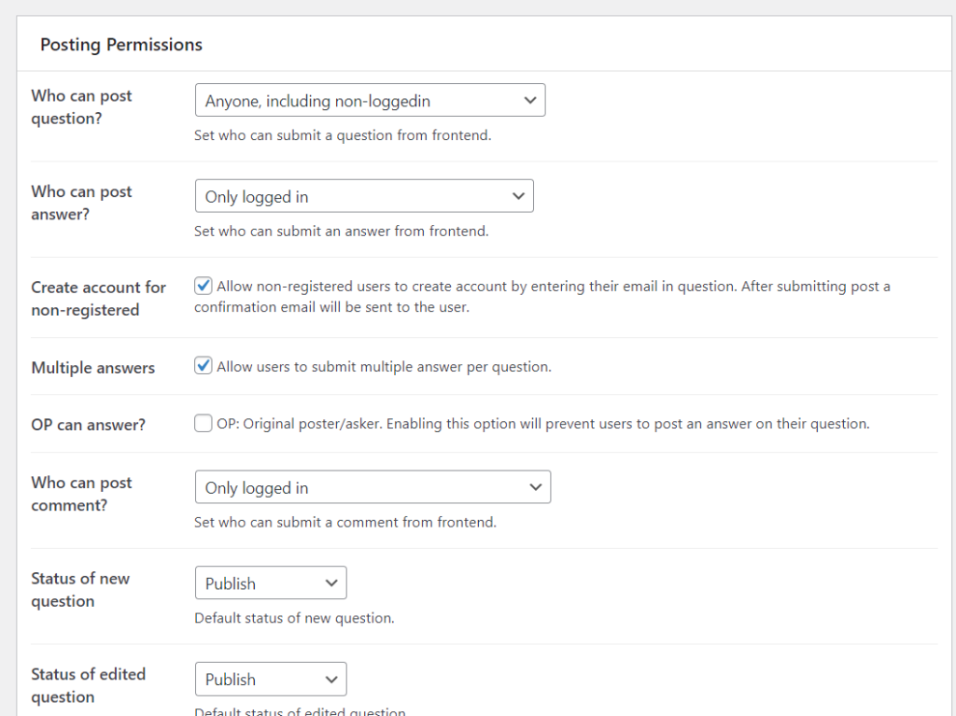
Task: Click the 'Set who can submit a comment' help text
Action: pos(345,523)
